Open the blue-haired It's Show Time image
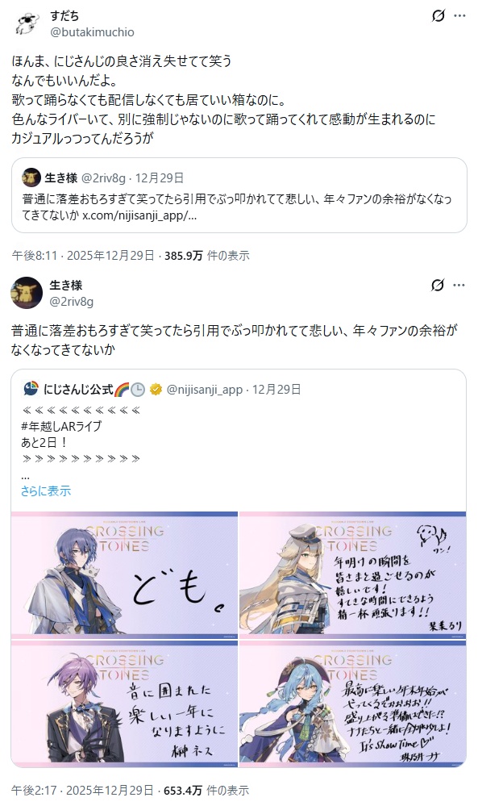Screen dimensions: 478x810 [x=353, y=704]
